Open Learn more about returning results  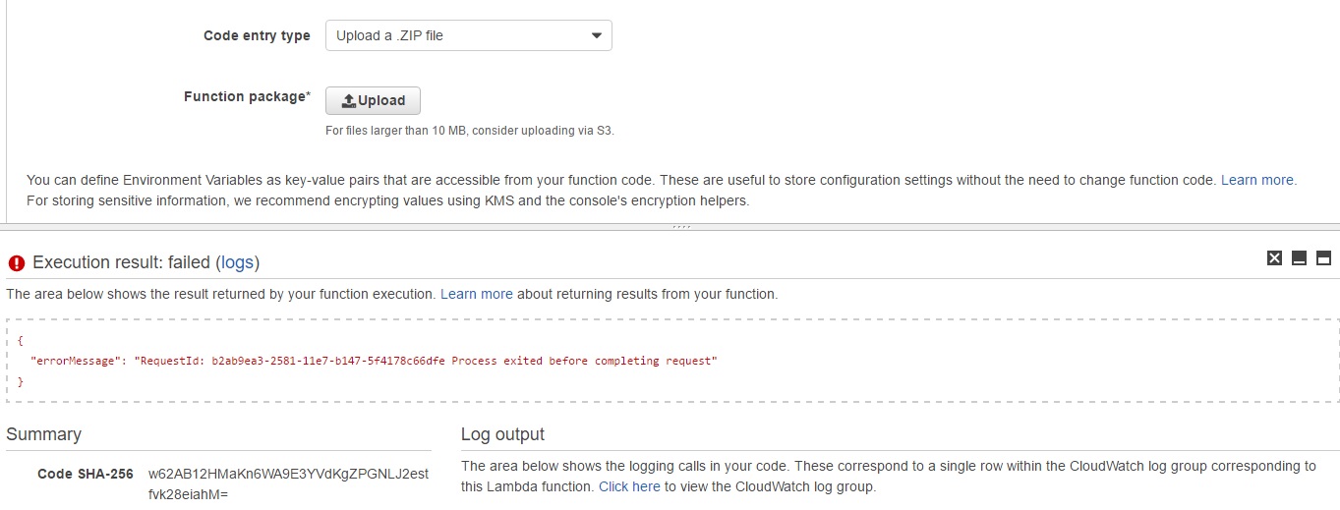click(476, 294)
